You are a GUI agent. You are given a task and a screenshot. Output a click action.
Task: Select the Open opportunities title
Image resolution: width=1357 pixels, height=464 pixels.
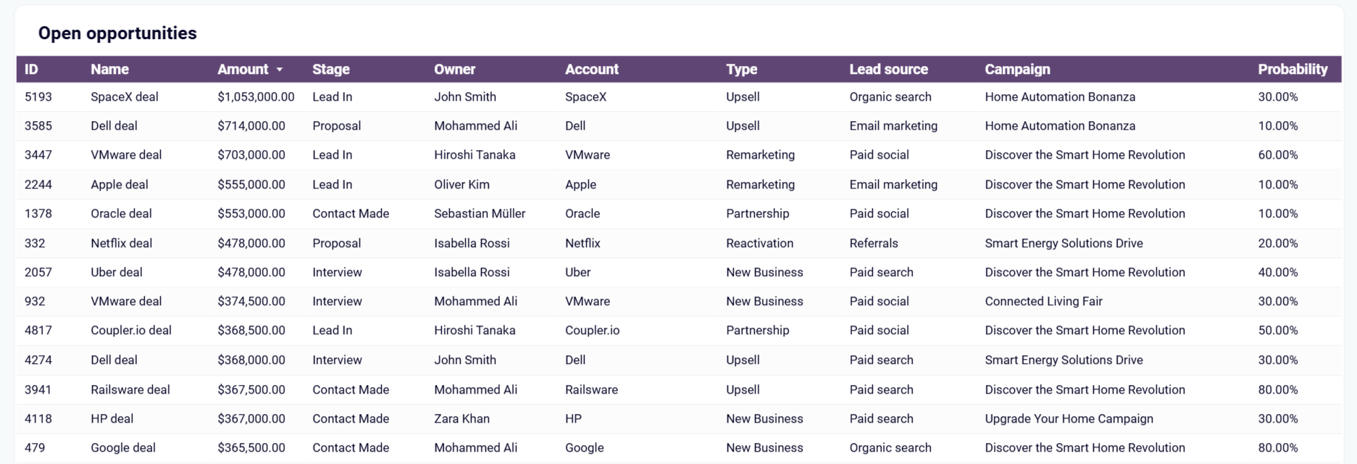117,33
